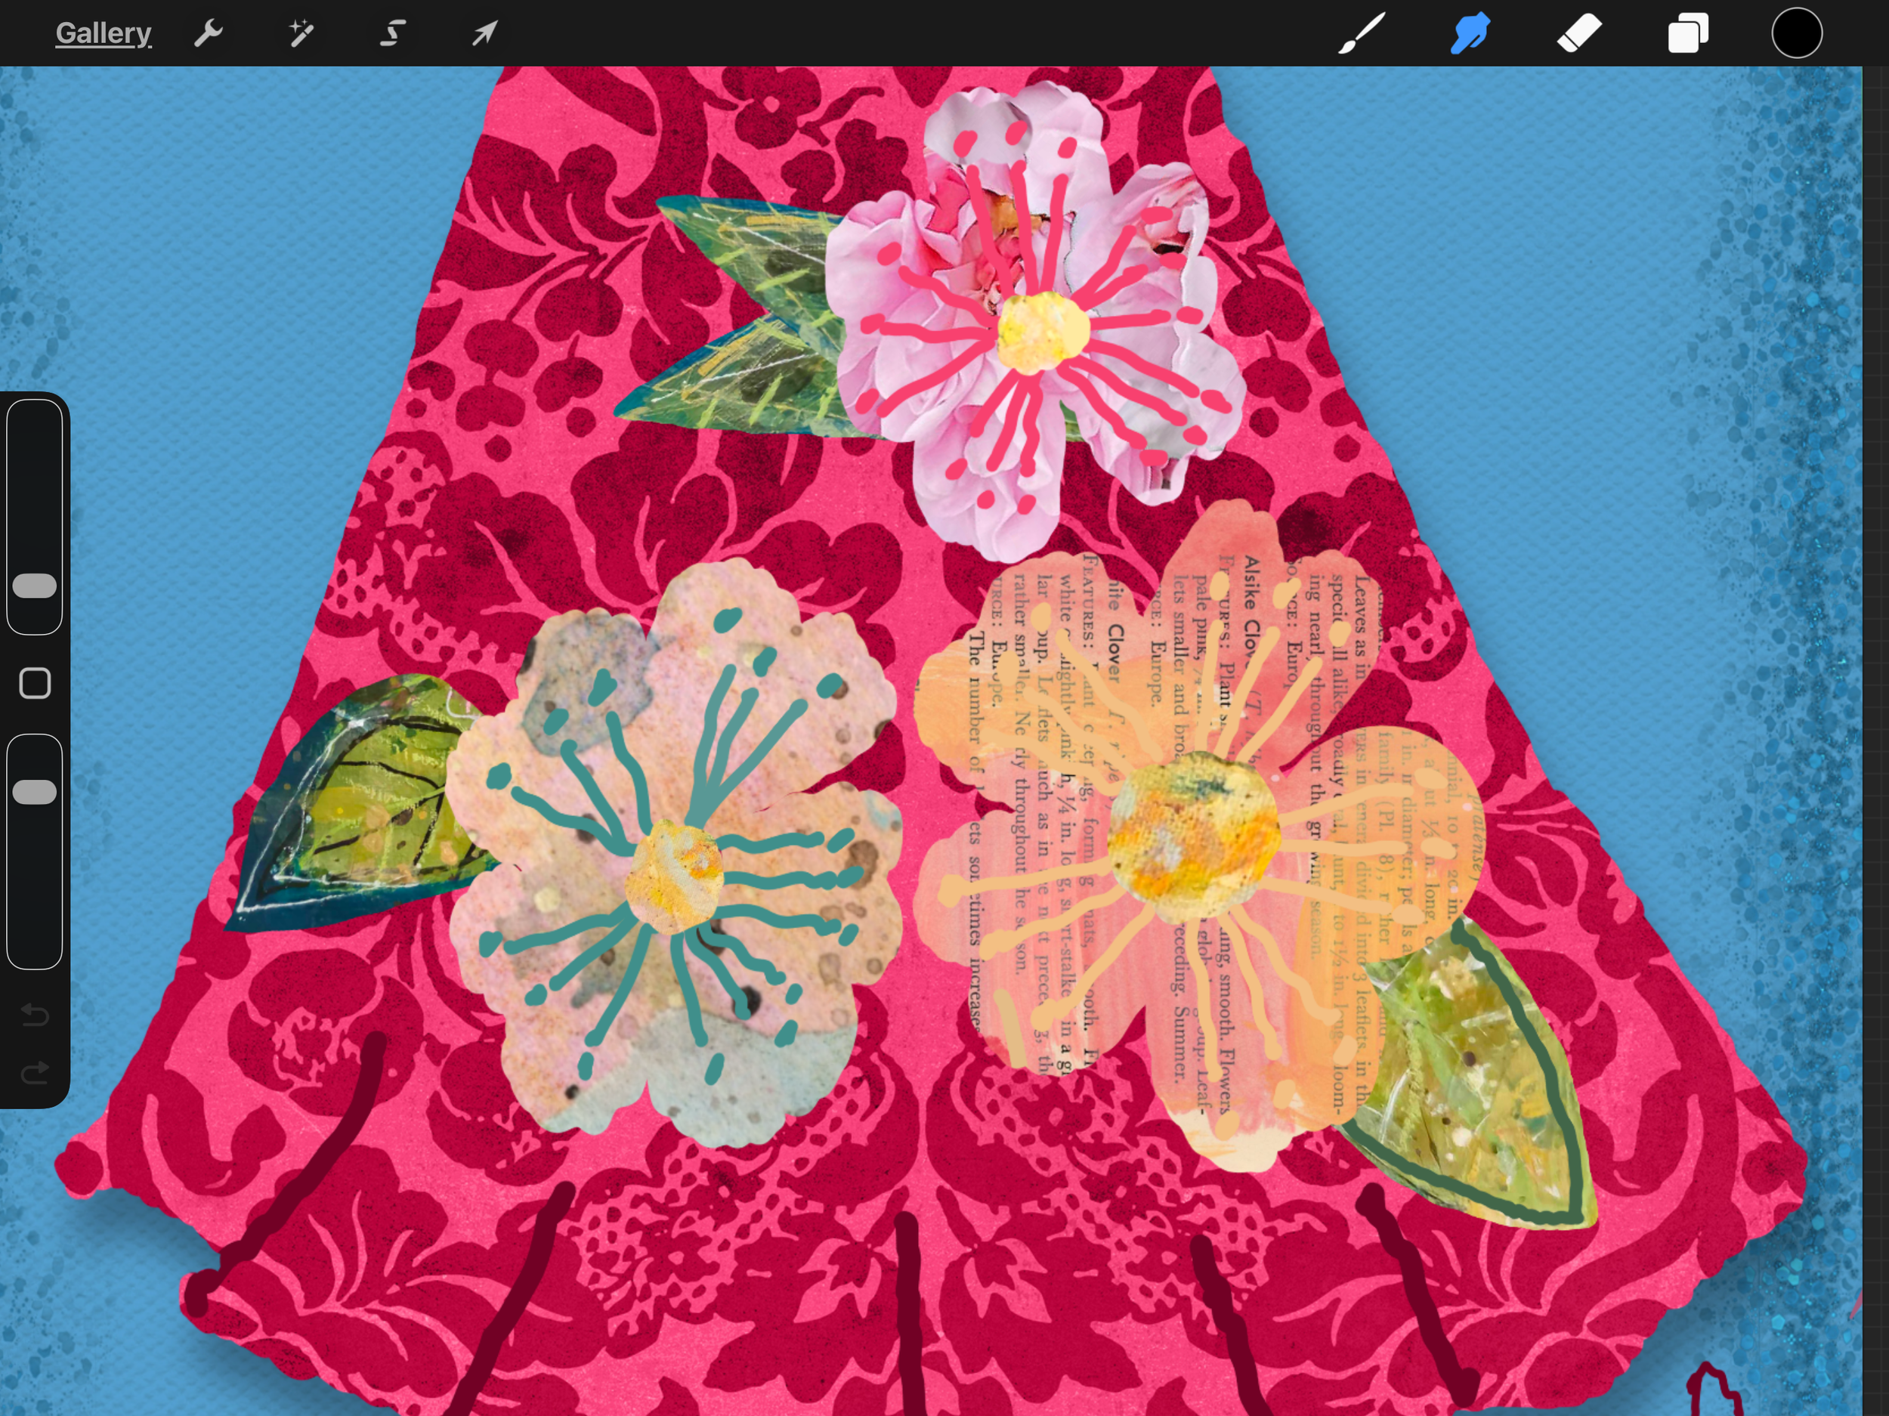Undo the last stroke with sidebar arrow

[x=35, y=1015]
